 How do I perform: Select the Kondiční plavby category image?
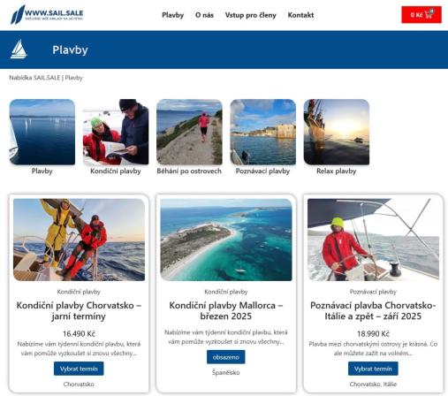116,132
